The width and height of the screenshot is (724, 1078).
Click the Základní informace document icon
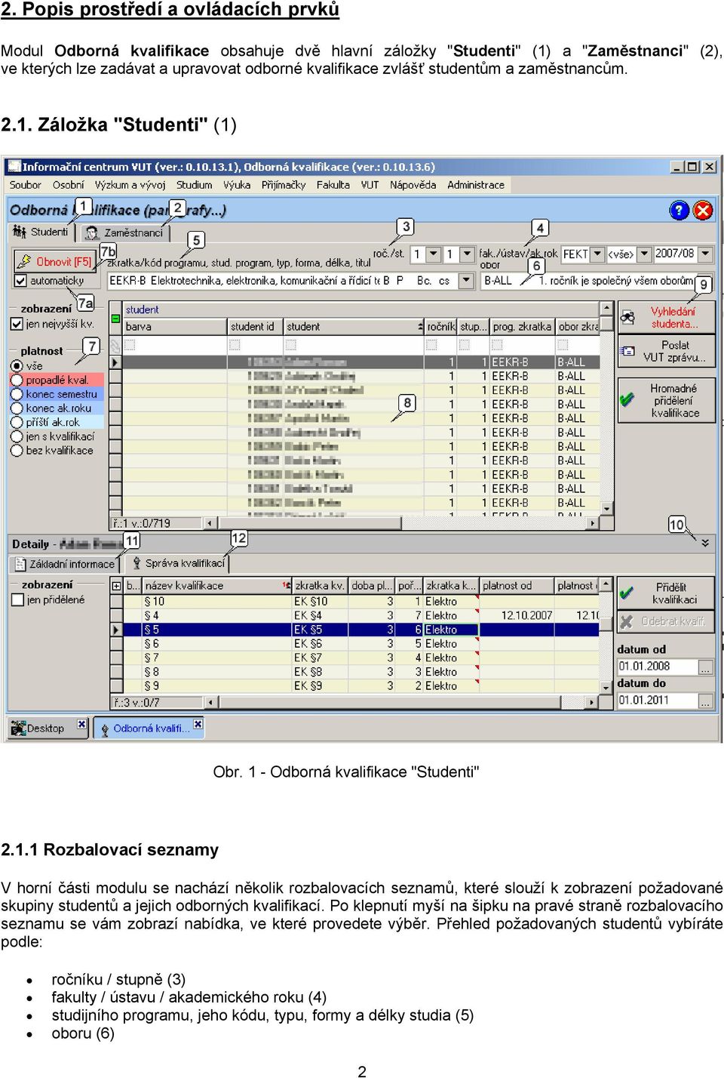[21, 564]
